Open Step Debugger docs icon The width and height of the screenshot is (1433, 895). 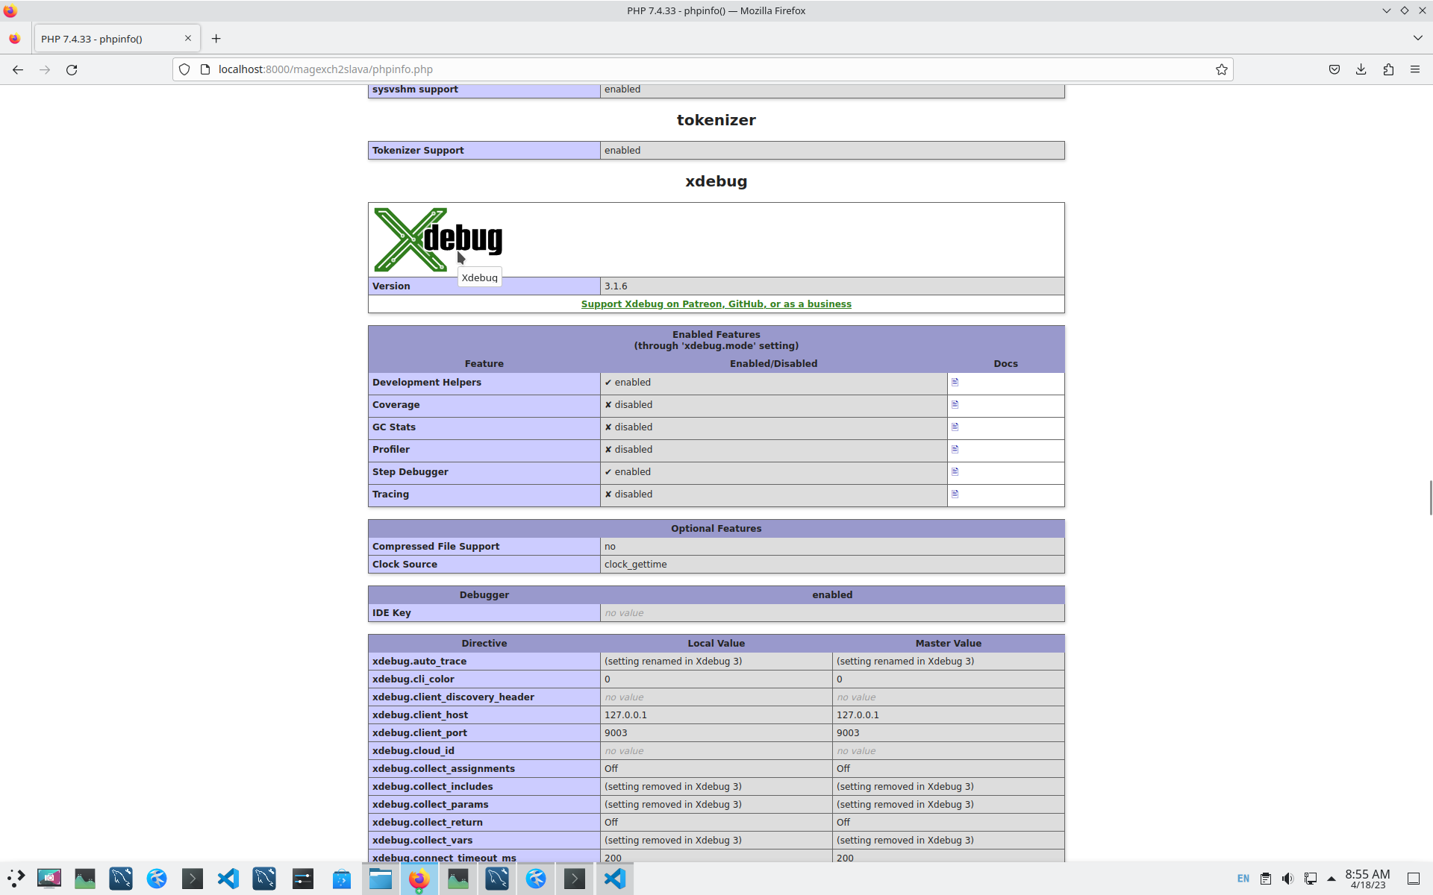point(955,471)
